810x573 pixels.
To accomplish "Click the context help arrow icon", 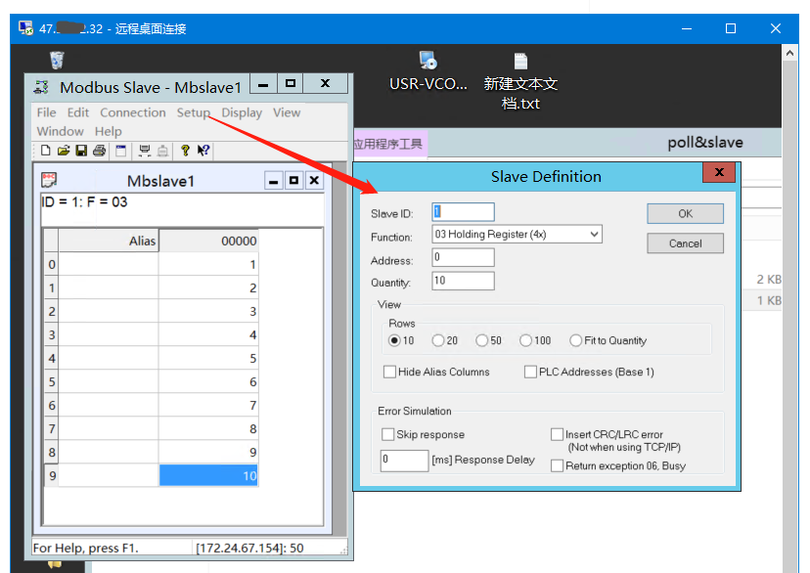I will [x=203, y=151].
